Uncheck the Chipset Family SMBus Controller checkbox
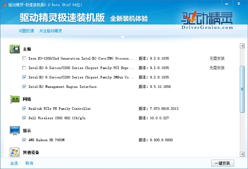 click(24, 77)
